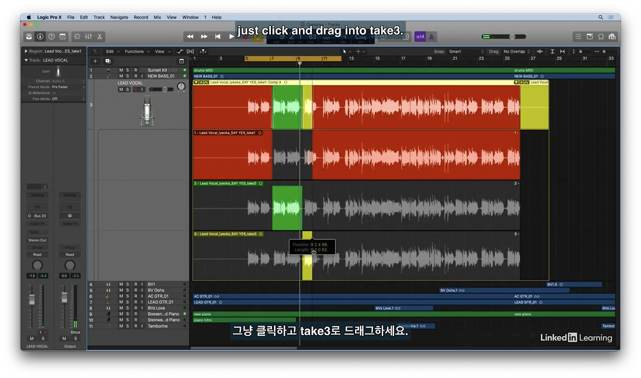Viewport: 641px width, 378px height.
Task: Click the Horizontal Auto Zoom icon
Action: coord(562,51)
